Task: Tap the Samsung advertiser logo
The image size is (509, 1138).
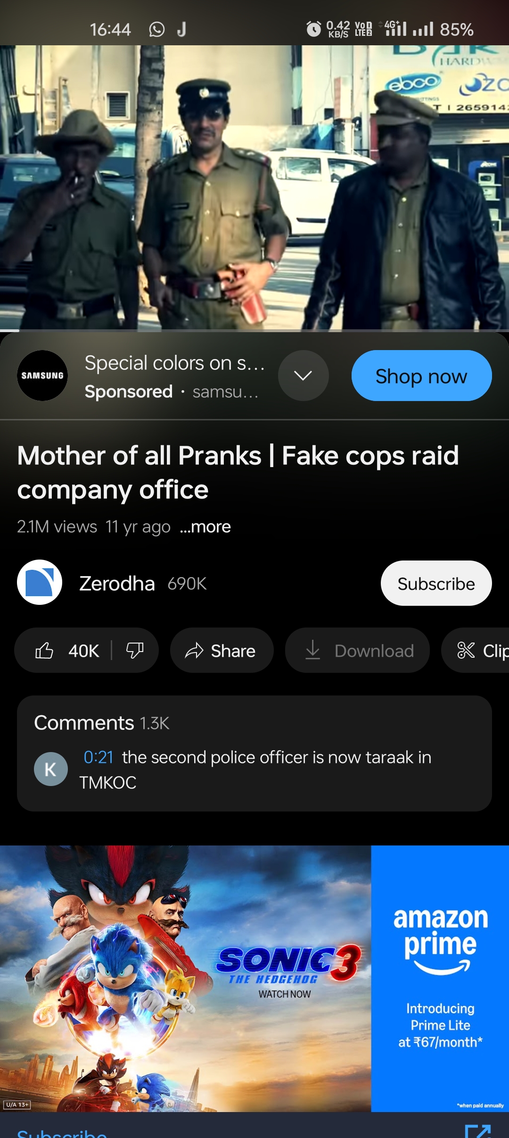Action: click(42, 376)
